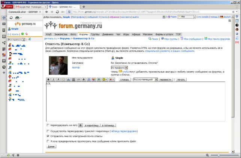The width and height of the screenshot is (241, 158).
Task: Open the Дневники site tab
Action: pos(108,34)
